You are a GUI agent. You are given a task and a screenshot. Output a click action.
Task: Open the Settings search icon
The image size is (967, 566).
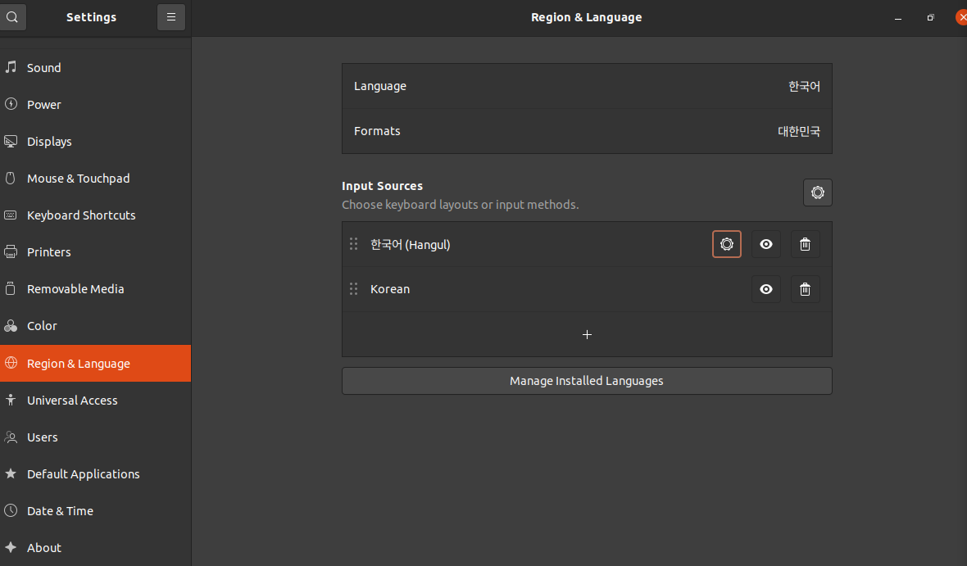pos(14,17)
